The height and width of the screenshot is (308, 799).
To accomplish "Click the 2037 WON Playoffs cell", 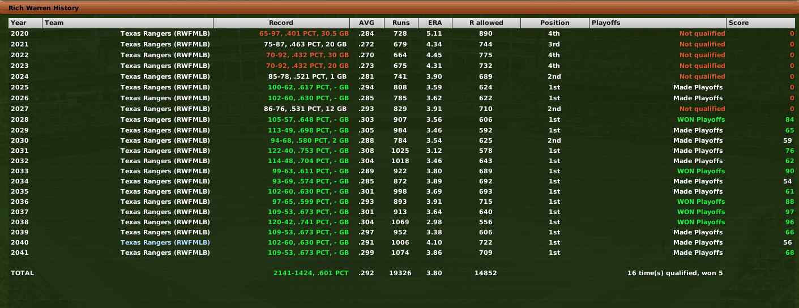I will click(x=701, y=212).
